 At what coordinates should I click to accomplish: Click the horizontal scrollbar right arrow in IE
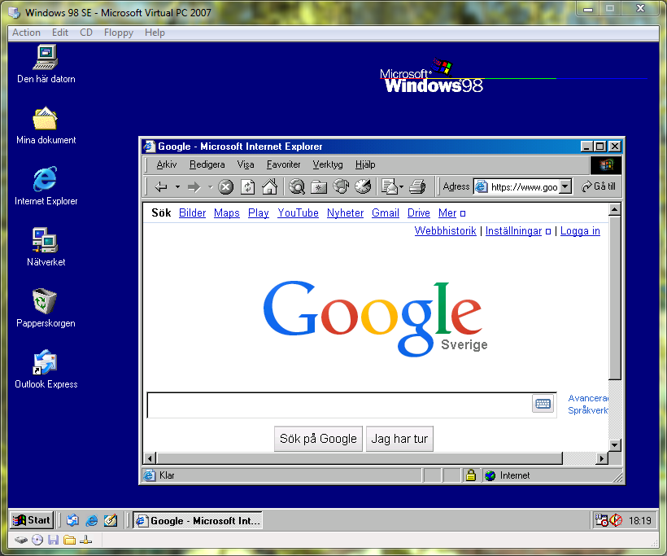click(x=601, y=458)
